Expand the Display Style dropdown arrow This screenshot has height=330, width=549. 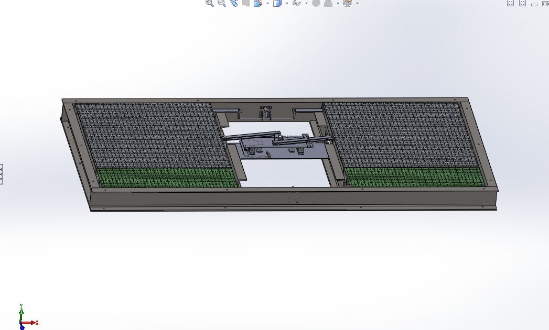click(287, 4)
